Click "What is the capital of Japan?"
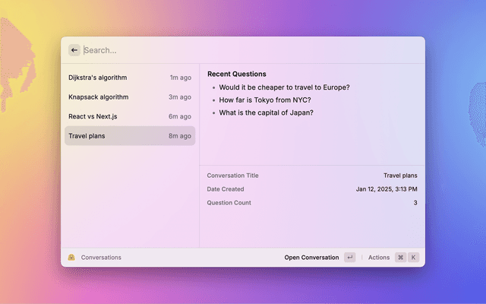 pyautogui.click(x=266, y=113)
